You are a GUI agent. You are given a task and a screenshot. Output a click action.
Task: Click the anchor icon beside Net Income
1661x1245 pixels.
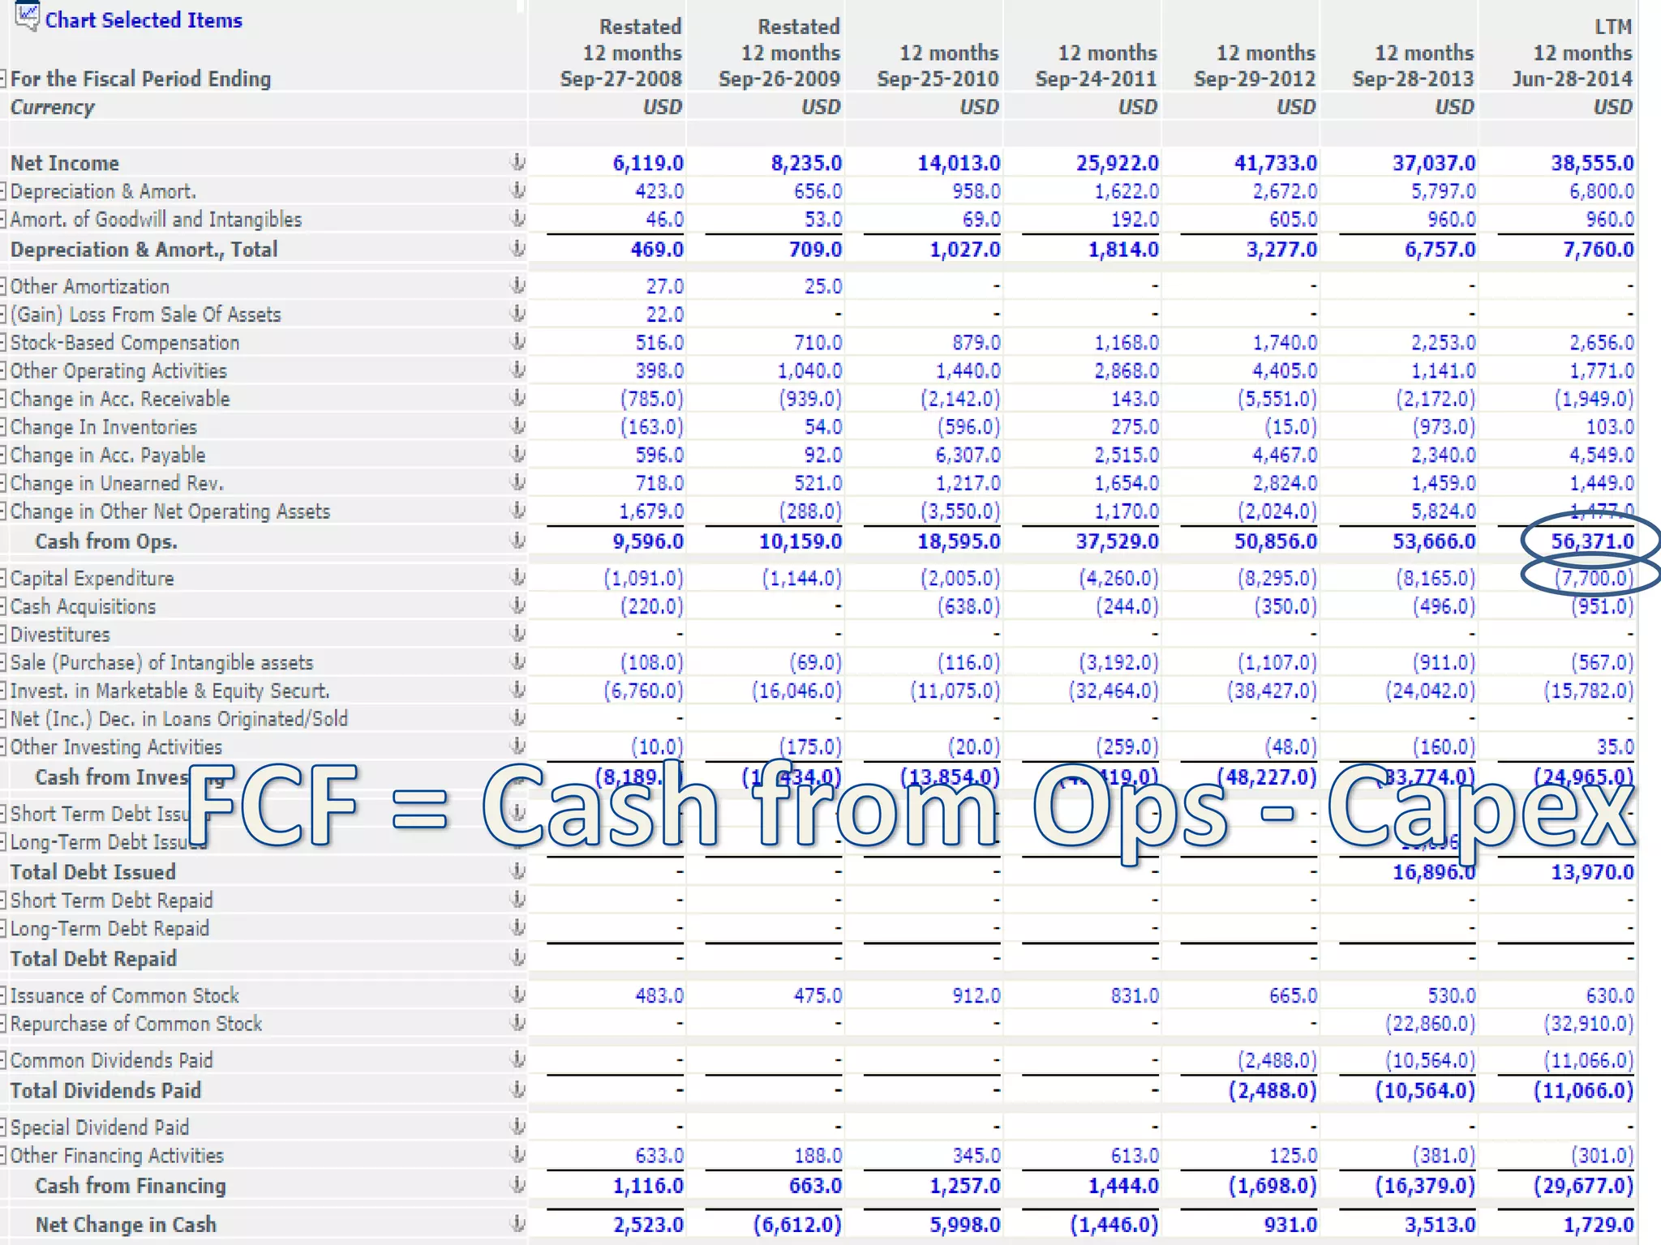click(x=517, y=163)
